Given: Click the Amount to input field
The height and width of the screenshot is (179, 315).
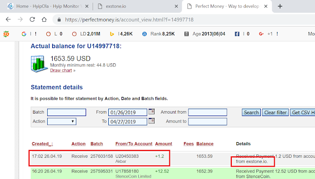Looking at the screenshot, I should point(208,121).
